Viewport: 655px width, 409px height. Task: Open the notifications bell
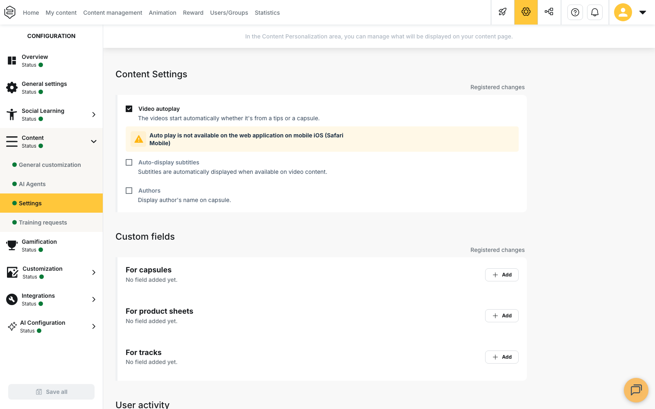coord(595,12)
